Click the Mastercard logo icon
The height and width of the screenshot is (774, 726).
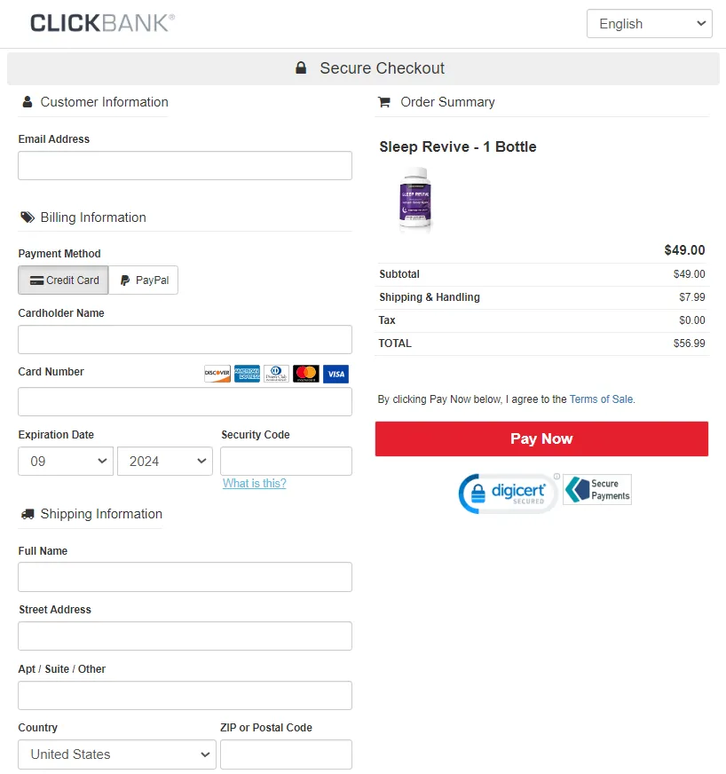(306, 374)
